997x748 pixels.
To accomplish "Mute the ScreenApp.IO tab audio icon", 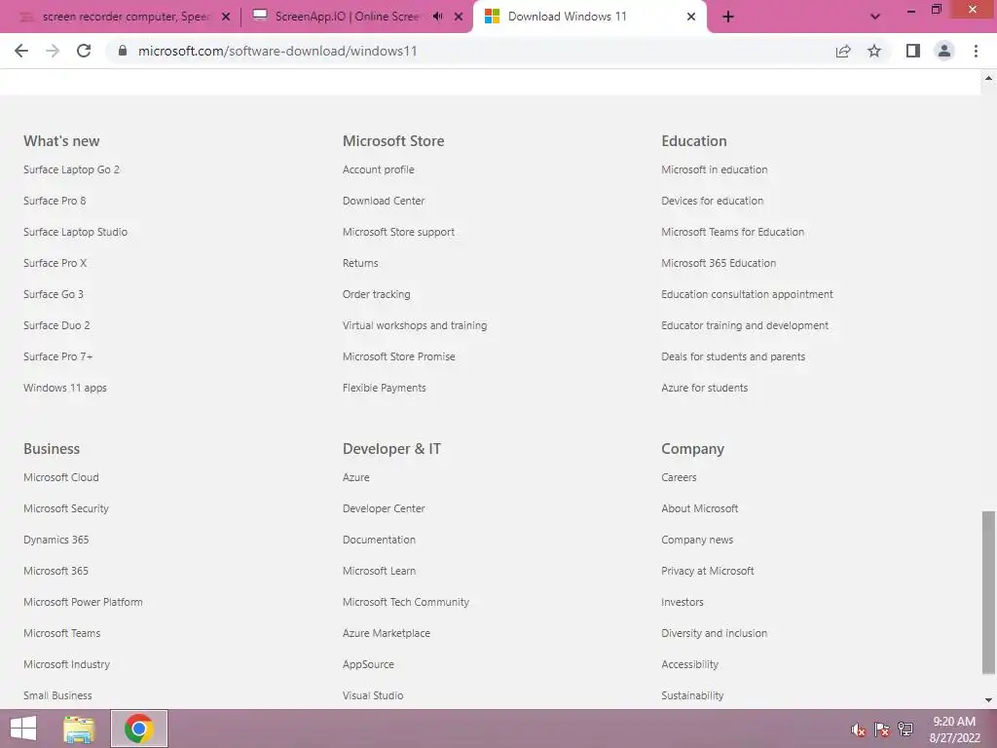I will [x=437, y=17].
